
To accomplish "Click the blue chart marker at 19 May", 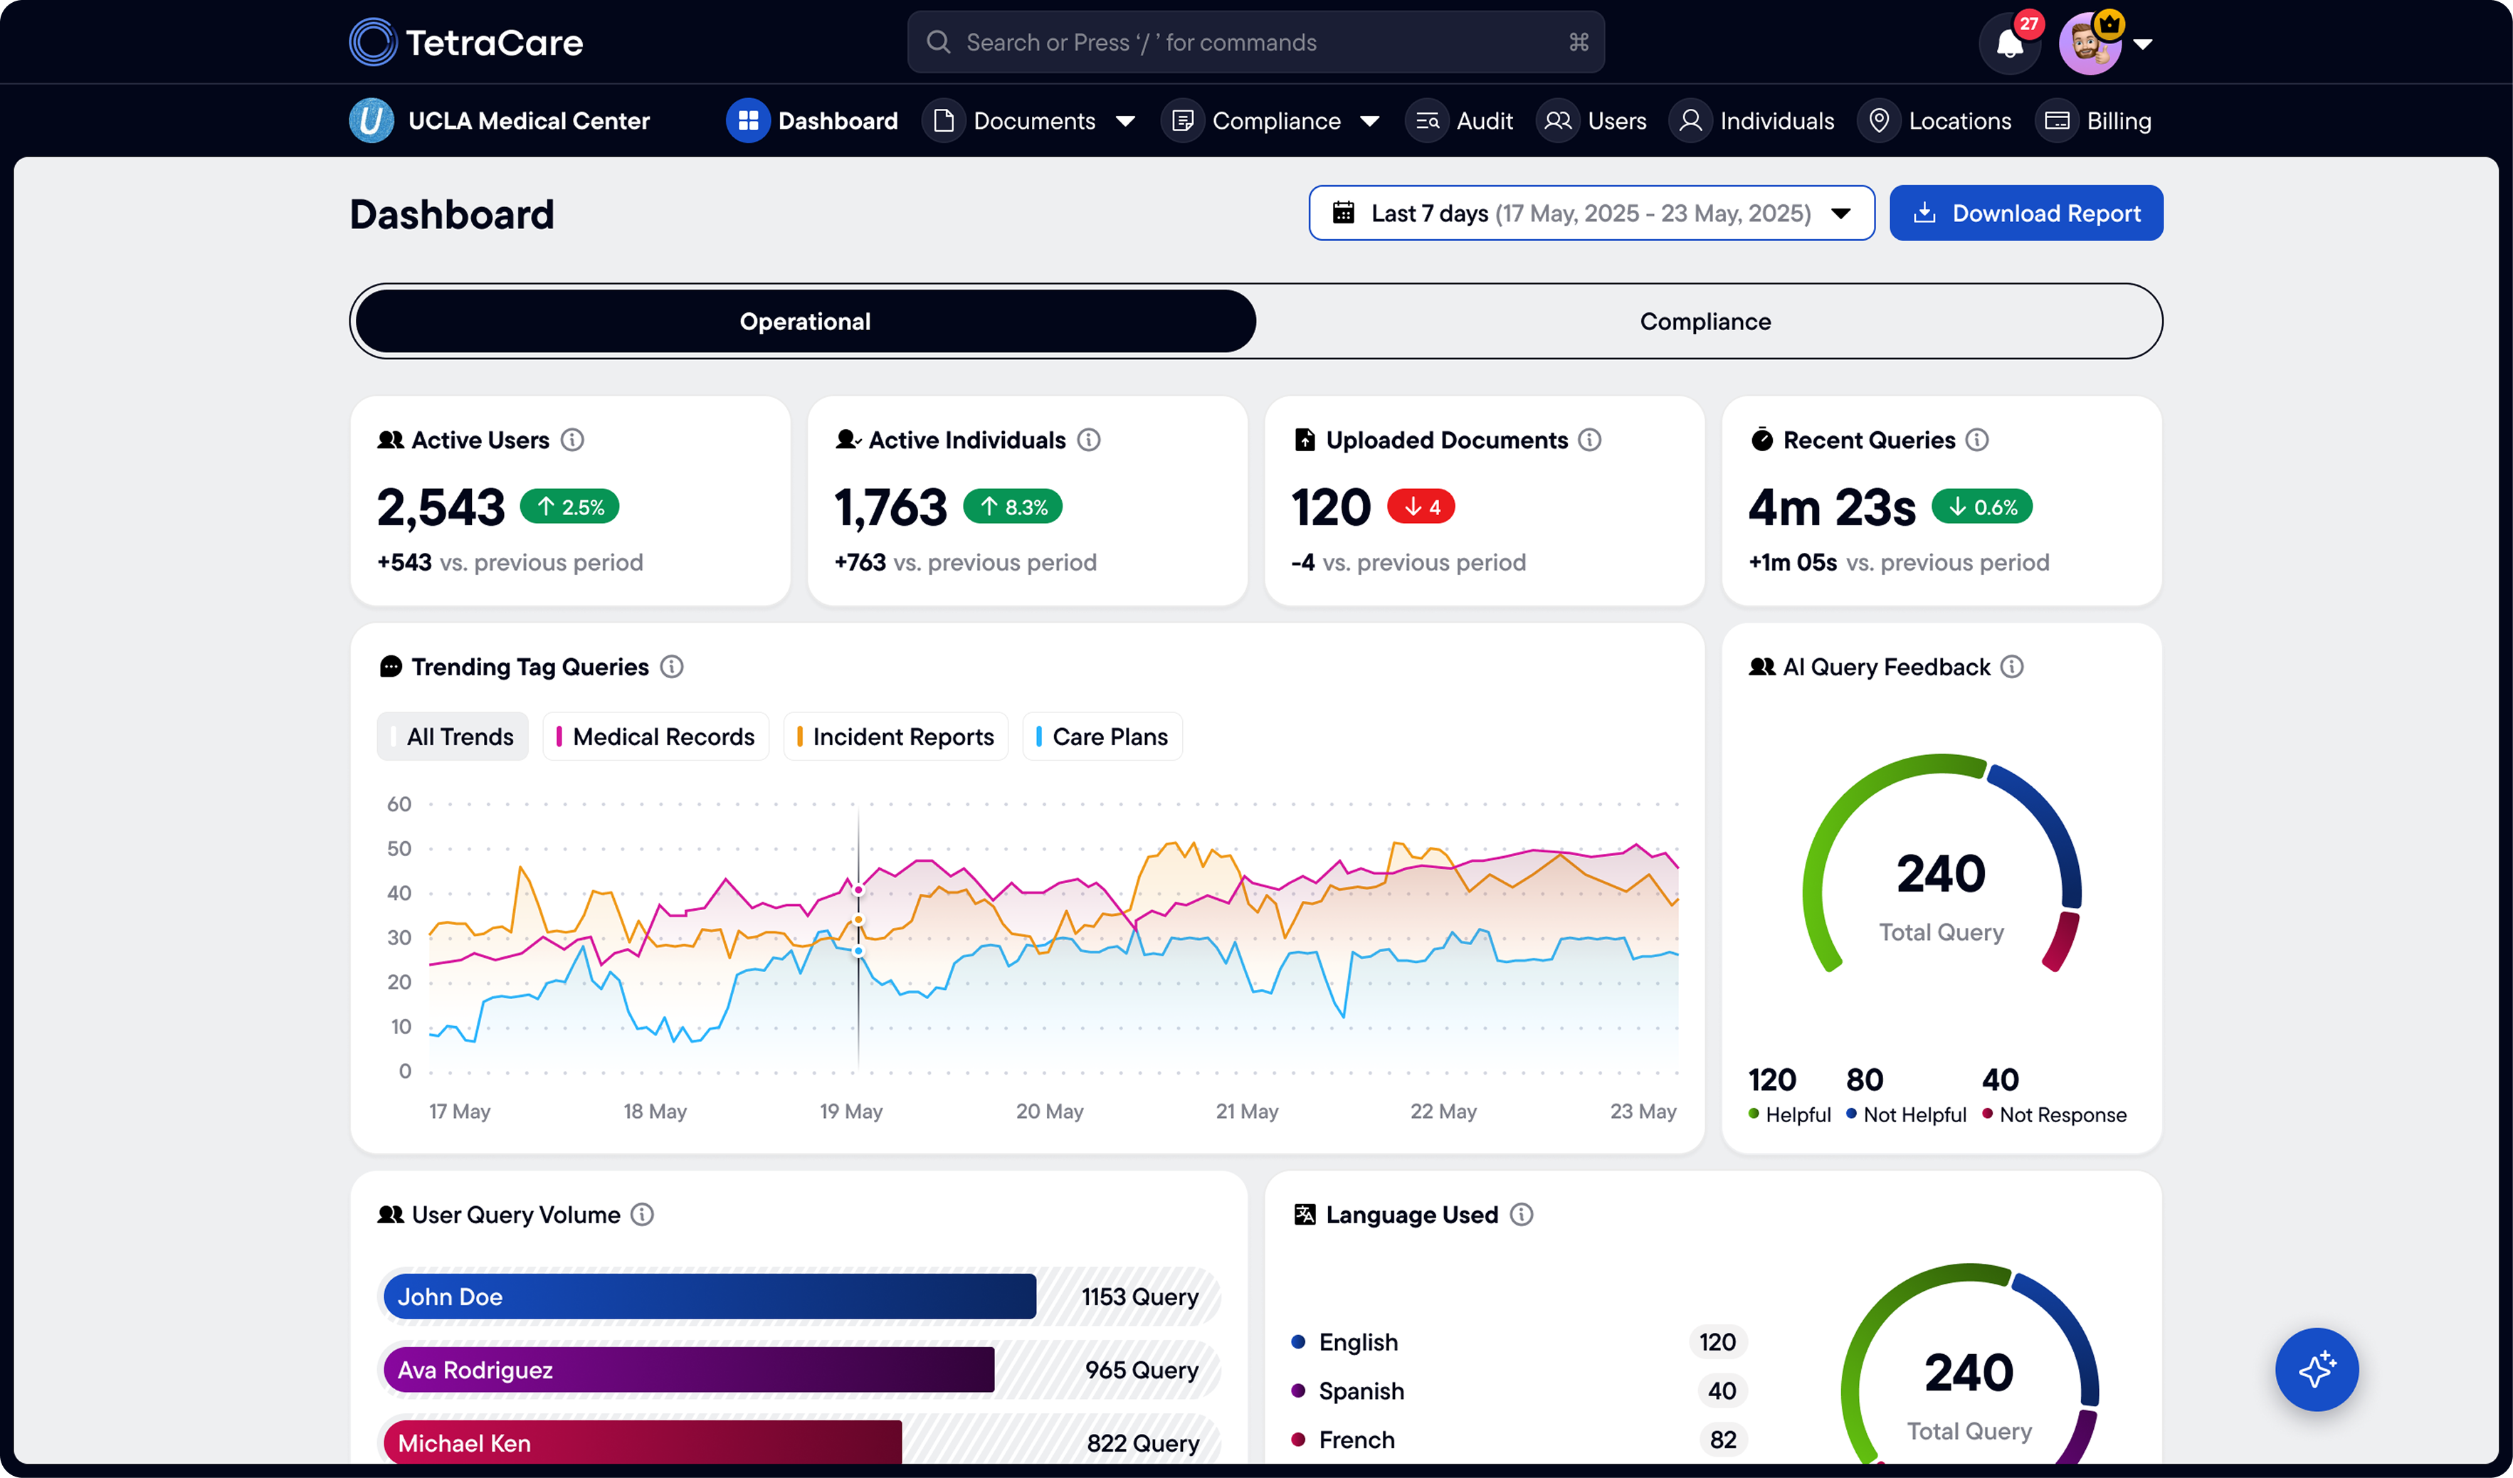I will click(858, 951).
